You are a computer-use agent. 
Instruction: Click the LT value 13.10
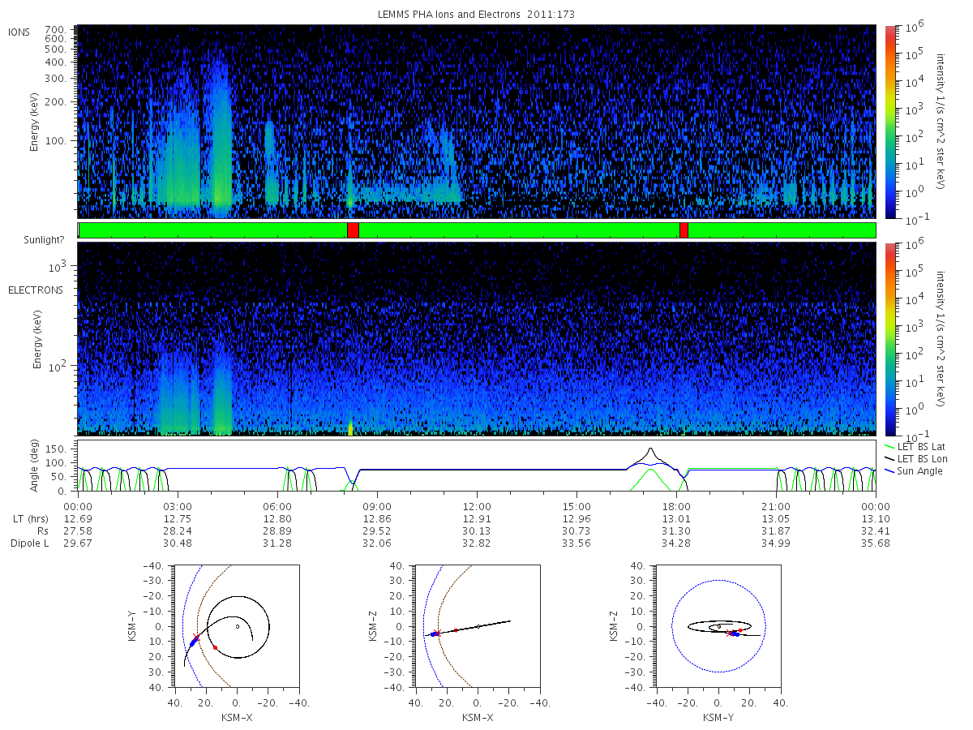click(876, 519)
